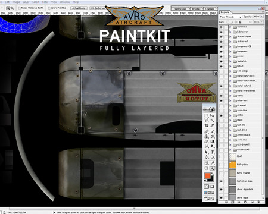Enable Resize Windows To Fit checkbox
This screenshot has height=214, width=268.
(20, 8)
